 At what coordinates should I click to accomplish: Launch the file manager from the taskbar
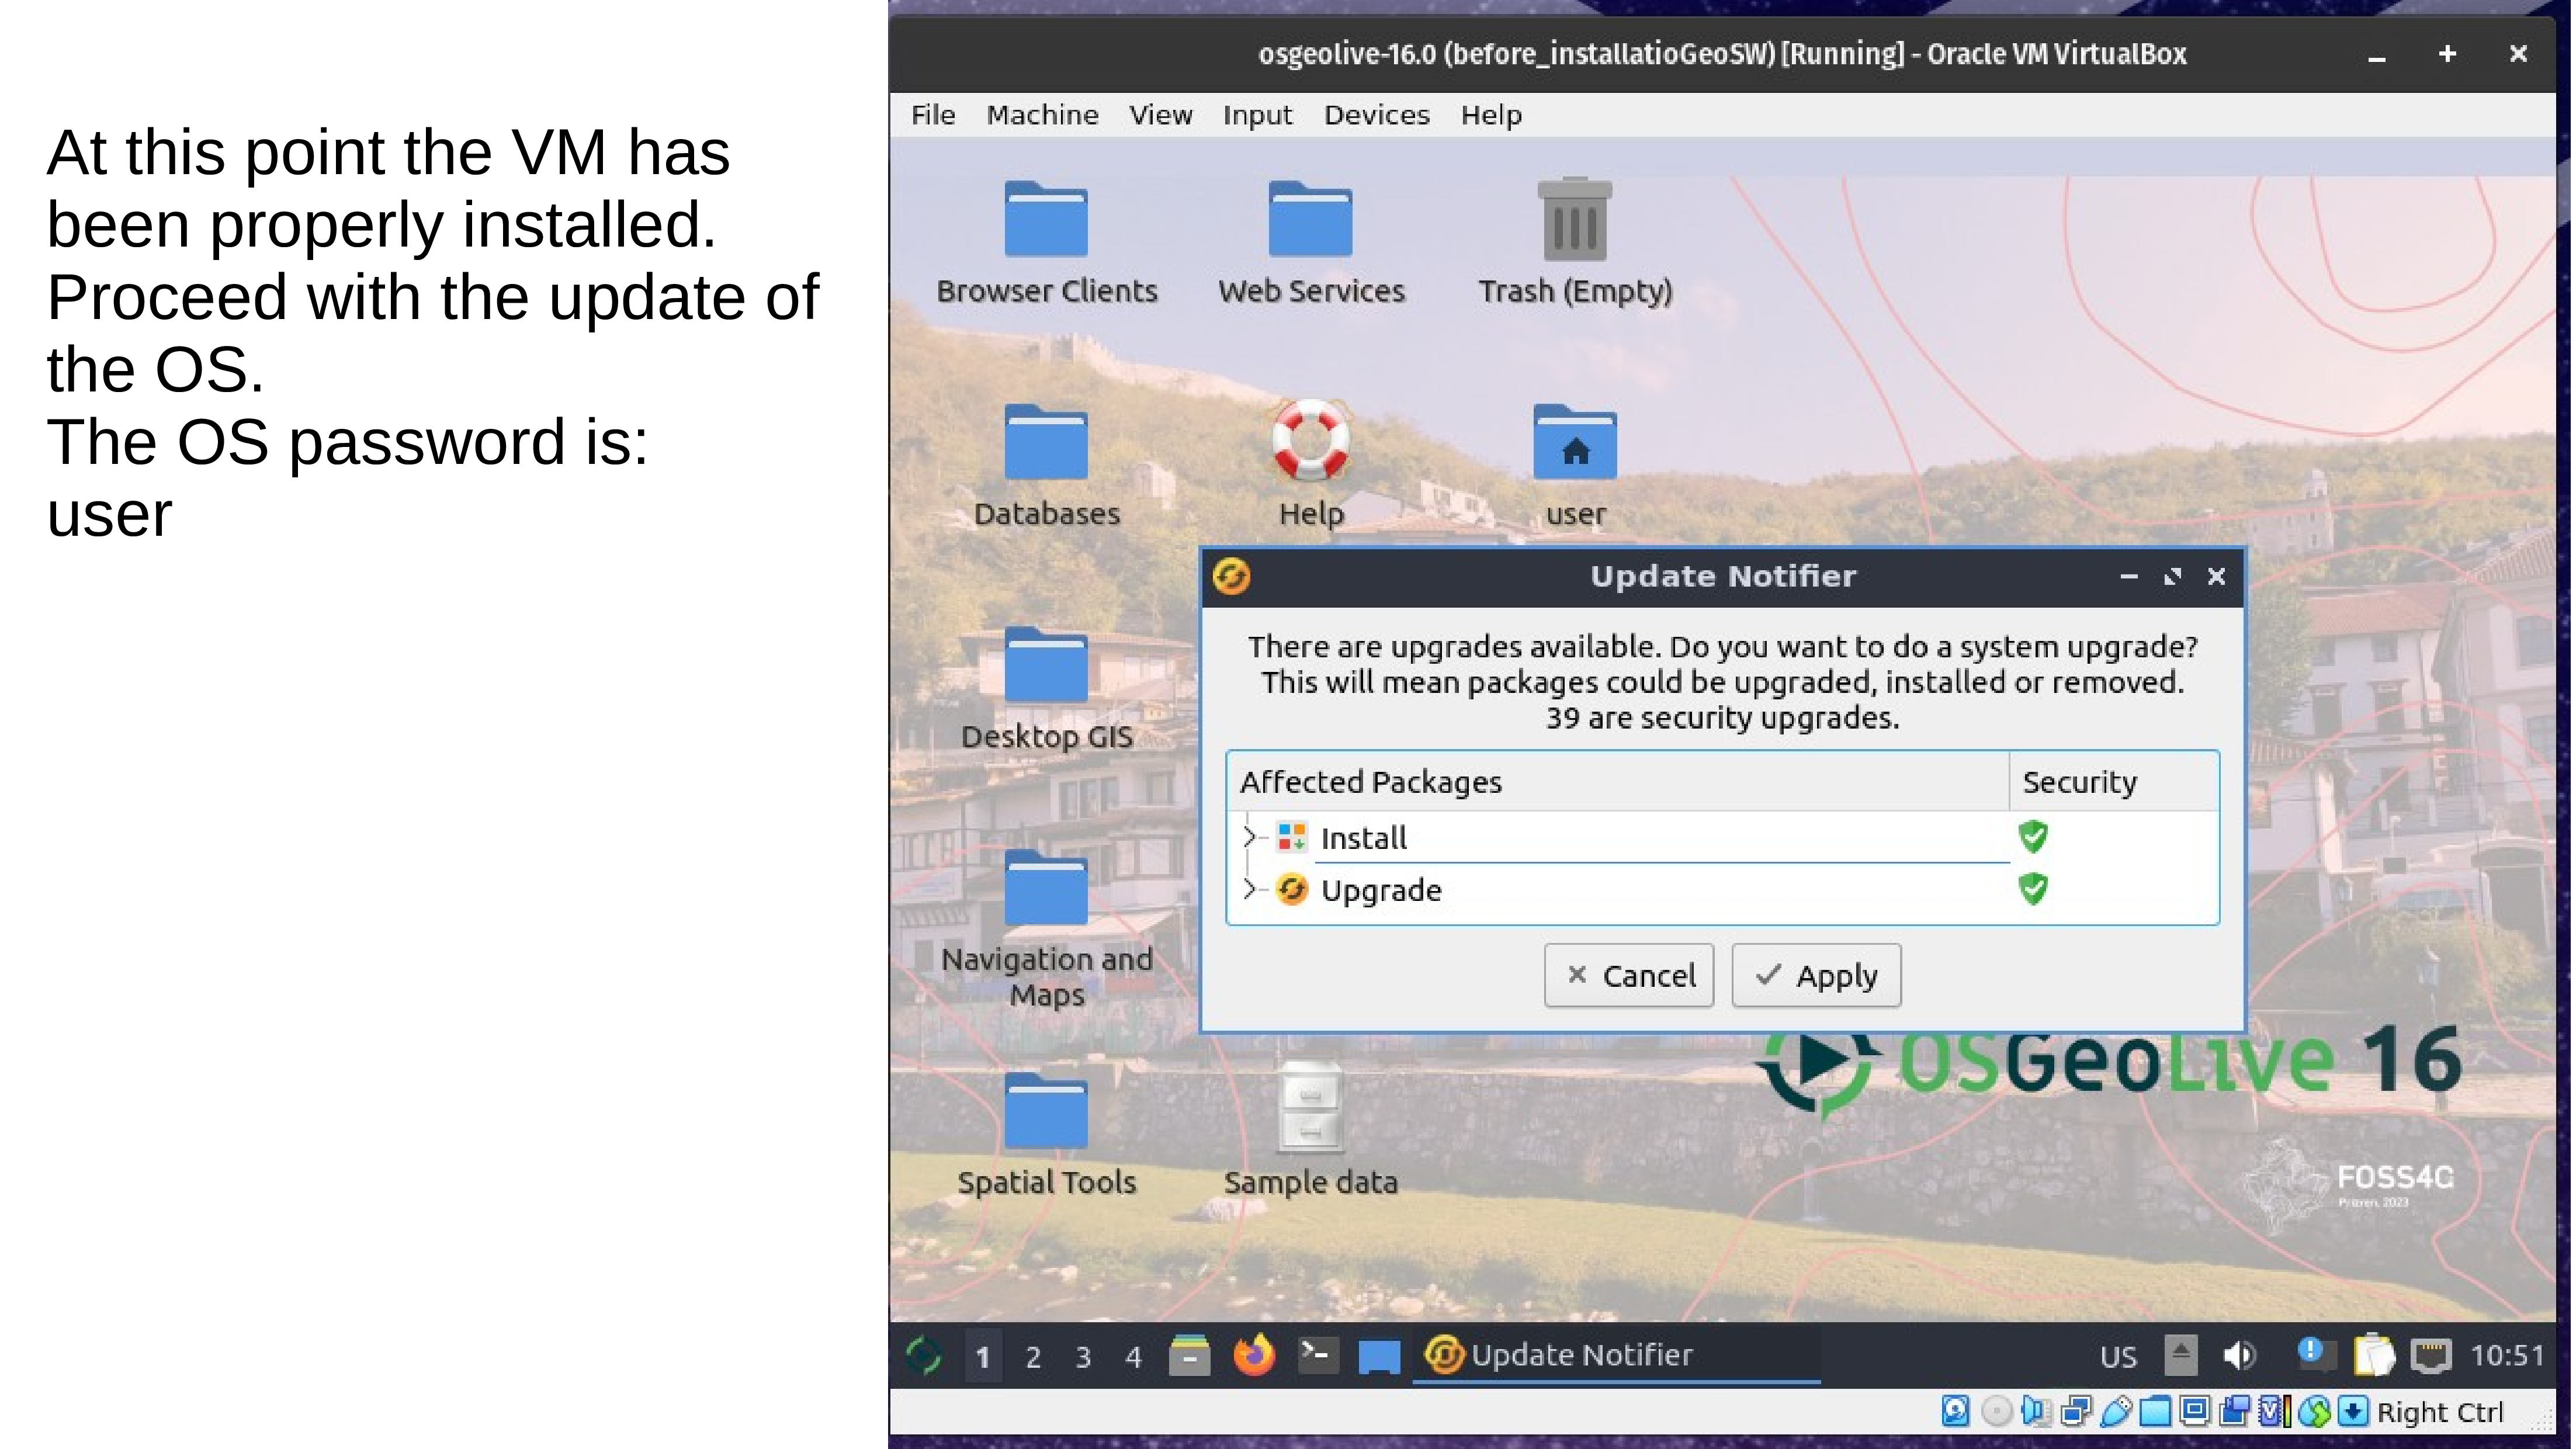coord(1189,1356)
